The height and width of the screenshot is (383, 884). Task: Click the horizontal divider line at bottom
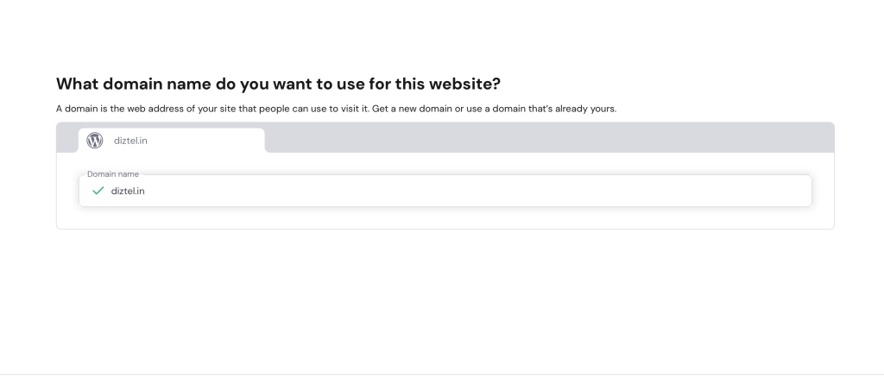(x=442, y=374)
